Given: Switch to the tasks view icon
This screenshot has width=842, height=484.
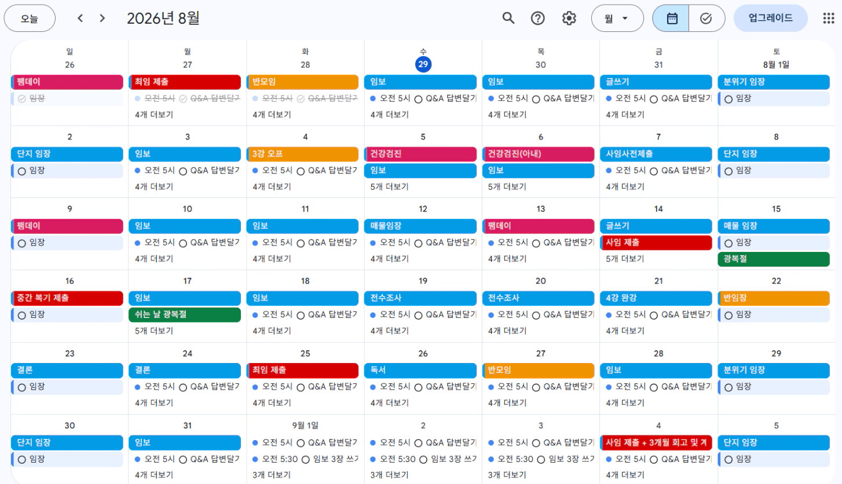Looking at the screenshot, I should (706, 18).
